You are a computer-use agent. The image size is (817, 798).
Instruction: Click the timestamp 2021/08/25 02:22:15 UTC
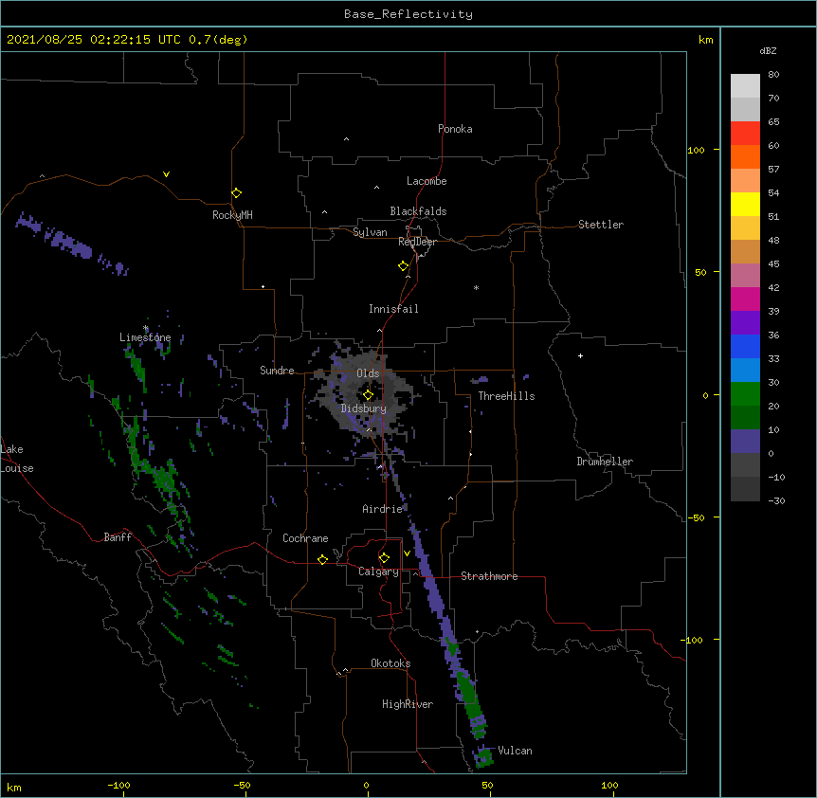coord(93,40)
